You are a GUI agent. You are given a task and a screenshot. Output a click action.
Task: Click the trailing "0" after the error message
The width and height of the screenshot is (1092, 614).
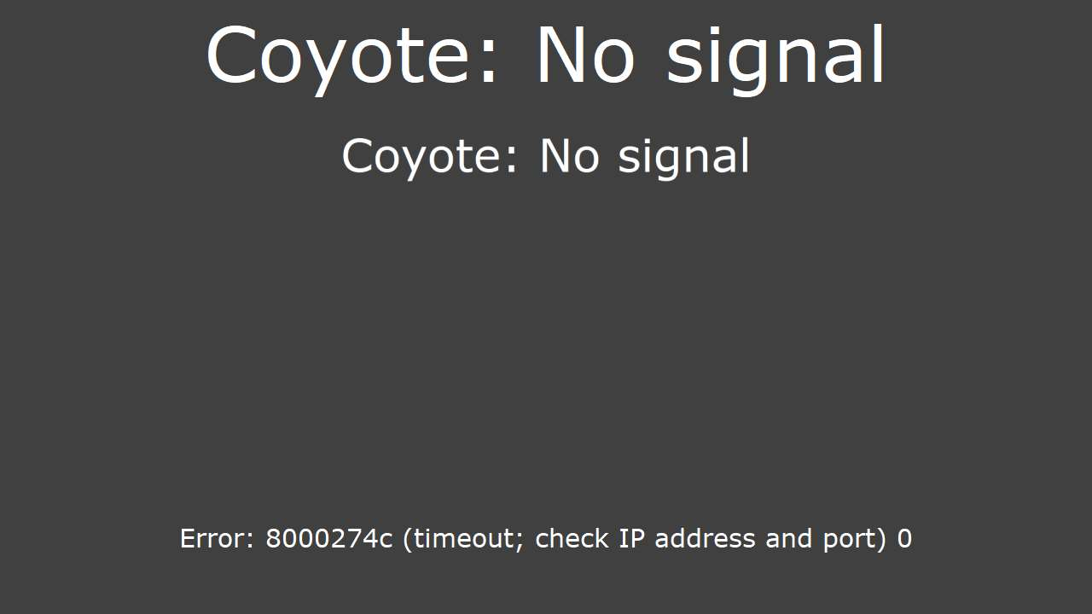pos(904,539)
